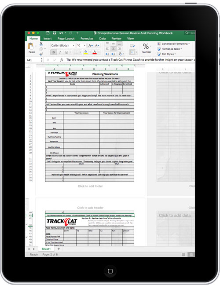Image resolution: width=220 pixels, height=285 pixels.
Task: Center text horizontally
Action: coord(113,49)
